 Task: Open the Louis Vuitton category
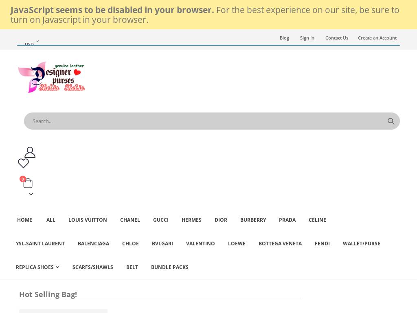tap(88, 220)
